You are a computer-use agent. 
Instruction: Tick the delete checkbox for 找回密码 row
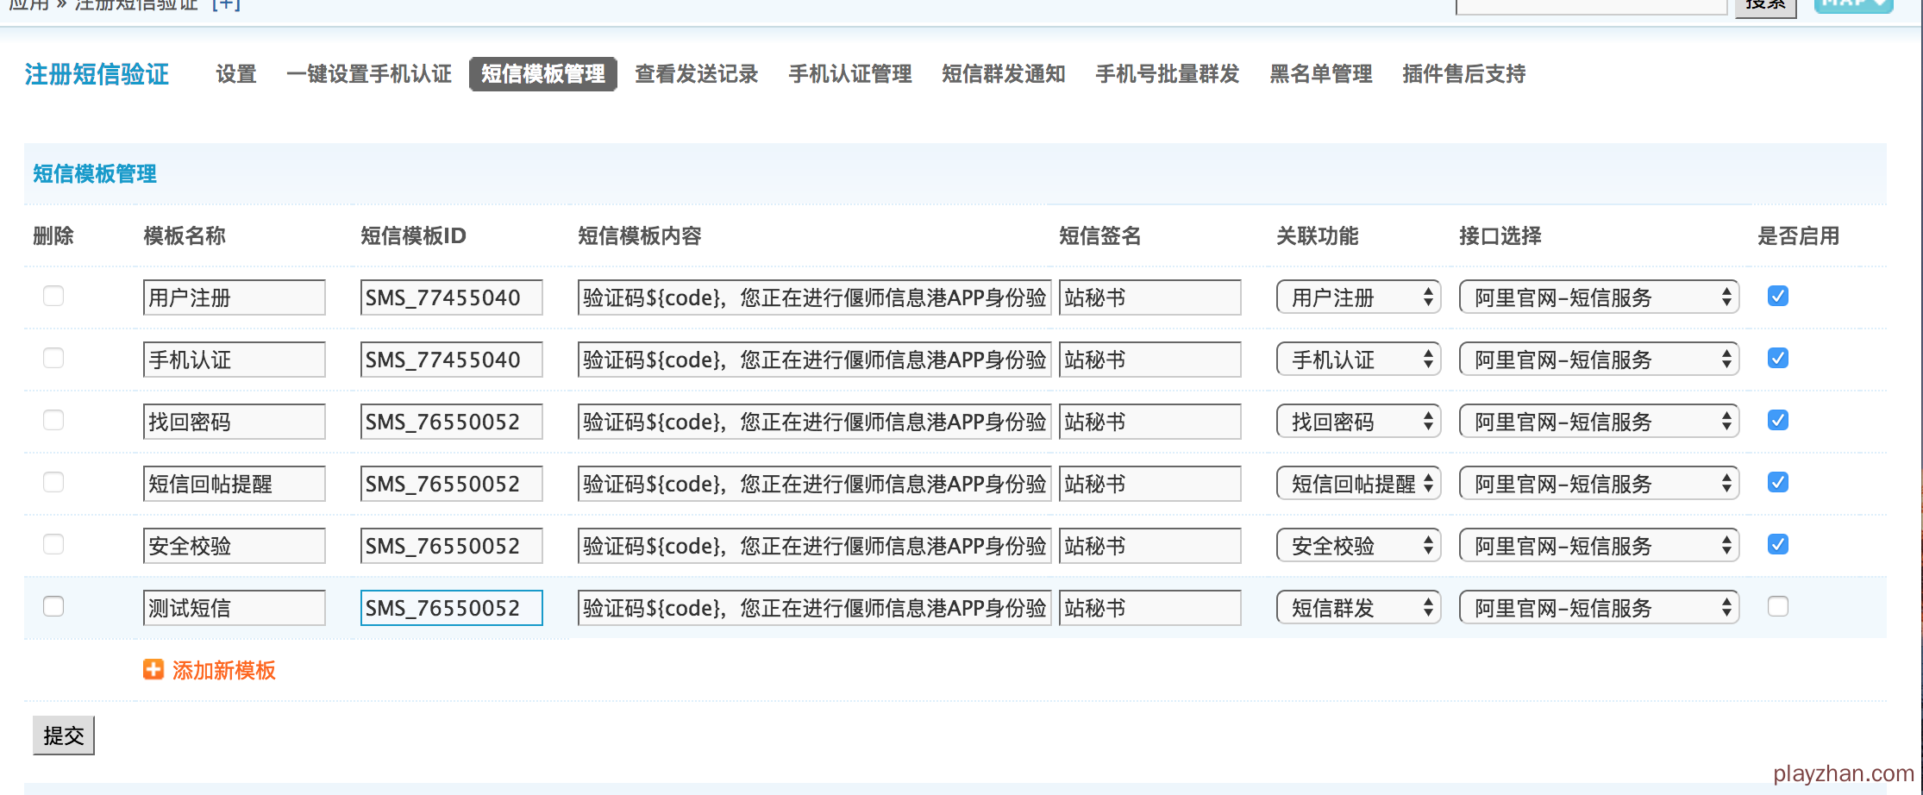[x=53, y=421]
